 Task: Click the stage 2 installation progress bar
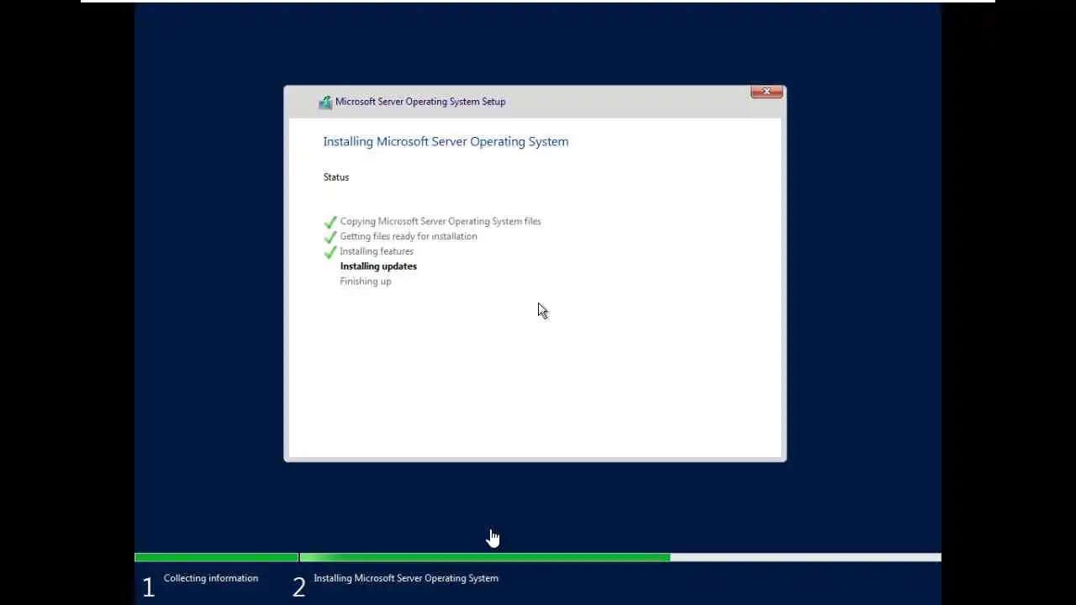point(620,557)
